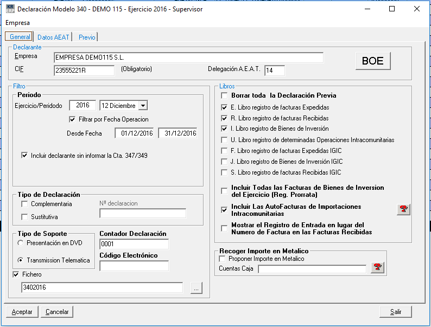Enable Proponer Importe en Metalico checkbox
The height and width of the screenshot is (327, 431).
click(221, 259)
